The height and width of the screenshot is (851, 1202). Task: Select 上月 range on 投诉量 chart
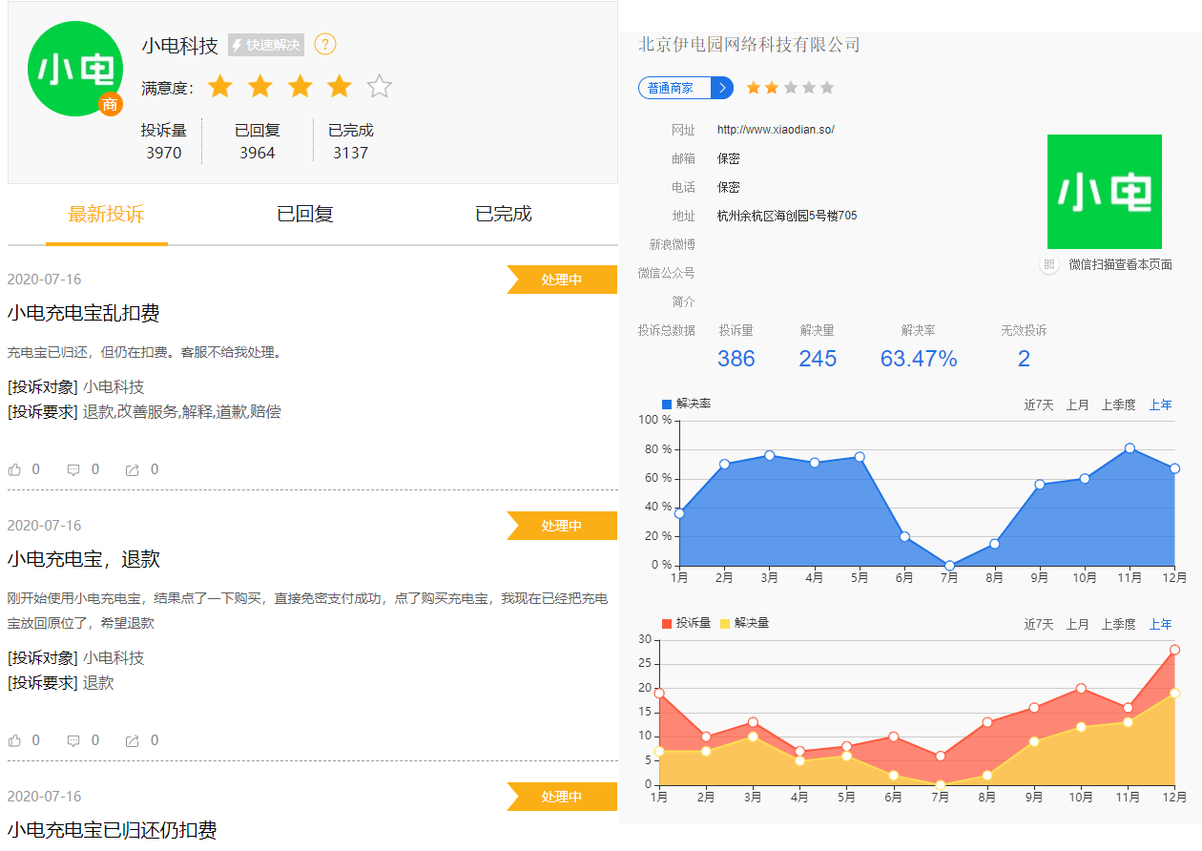pyautogui.click(x=1078, y=625)
